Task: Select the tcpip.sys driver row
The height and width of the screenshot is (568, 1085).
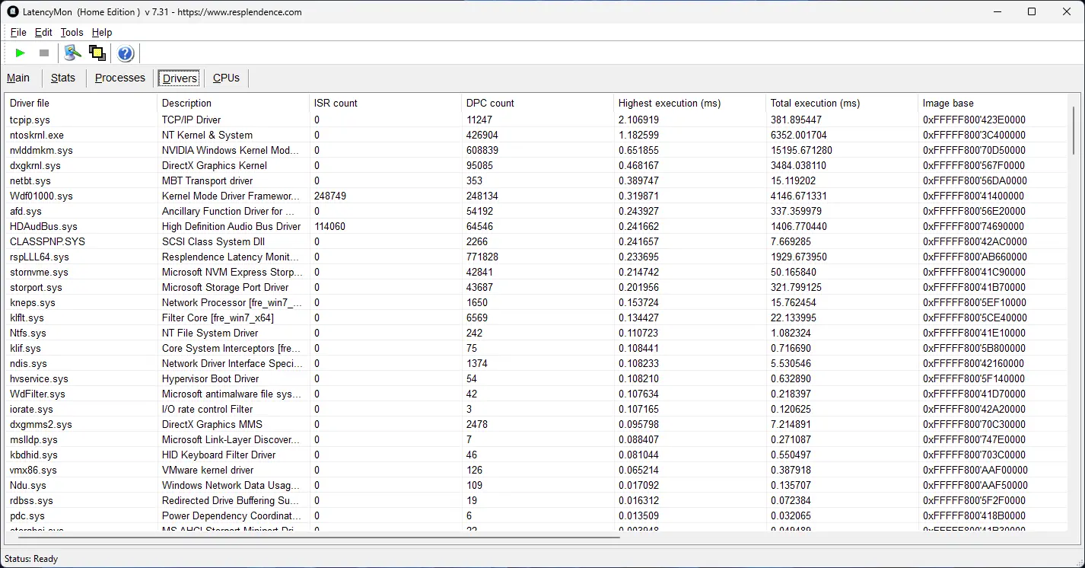Action: point(536,120)
